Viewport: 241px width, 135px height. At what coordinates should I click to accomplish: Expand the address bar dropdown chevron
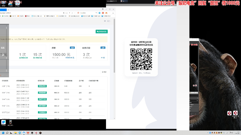click(75, 13)
